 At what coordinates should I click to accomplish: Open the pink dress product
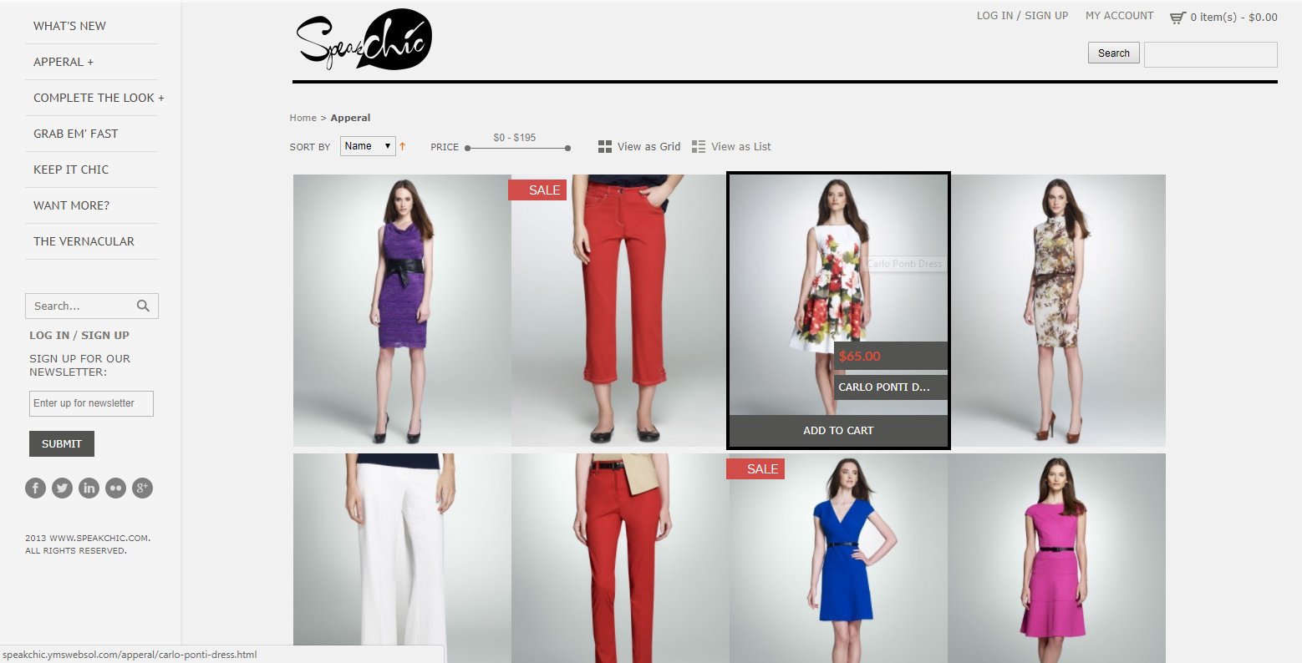point(1056,558)
